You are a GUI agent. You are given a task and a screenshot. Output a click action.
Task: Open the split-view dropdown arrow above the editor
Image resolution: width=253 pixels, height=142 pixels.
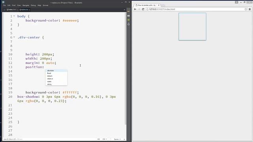point(124,10)
